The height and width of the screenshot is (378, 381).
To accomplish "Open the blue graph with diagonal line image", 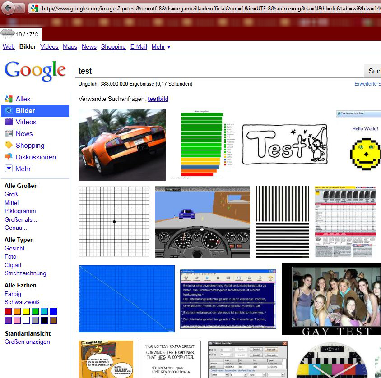I will tap(126, 299).
